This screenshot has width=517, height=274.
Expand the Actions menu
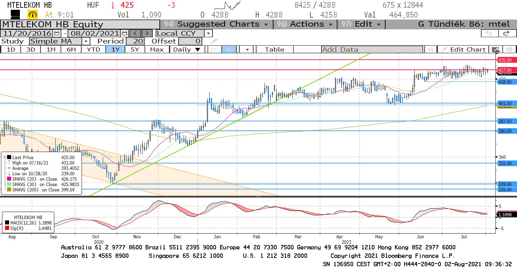304,24
